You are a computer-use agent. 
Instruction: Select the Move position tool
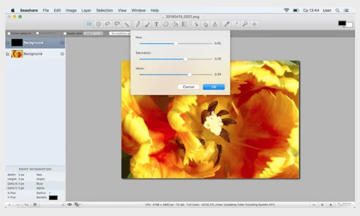click(x=254, y=24)
